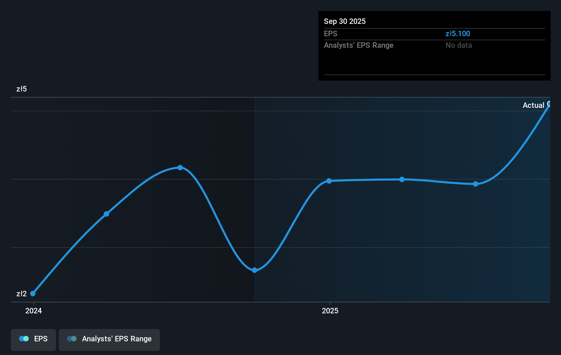Click the No data label

coord(459,45)
